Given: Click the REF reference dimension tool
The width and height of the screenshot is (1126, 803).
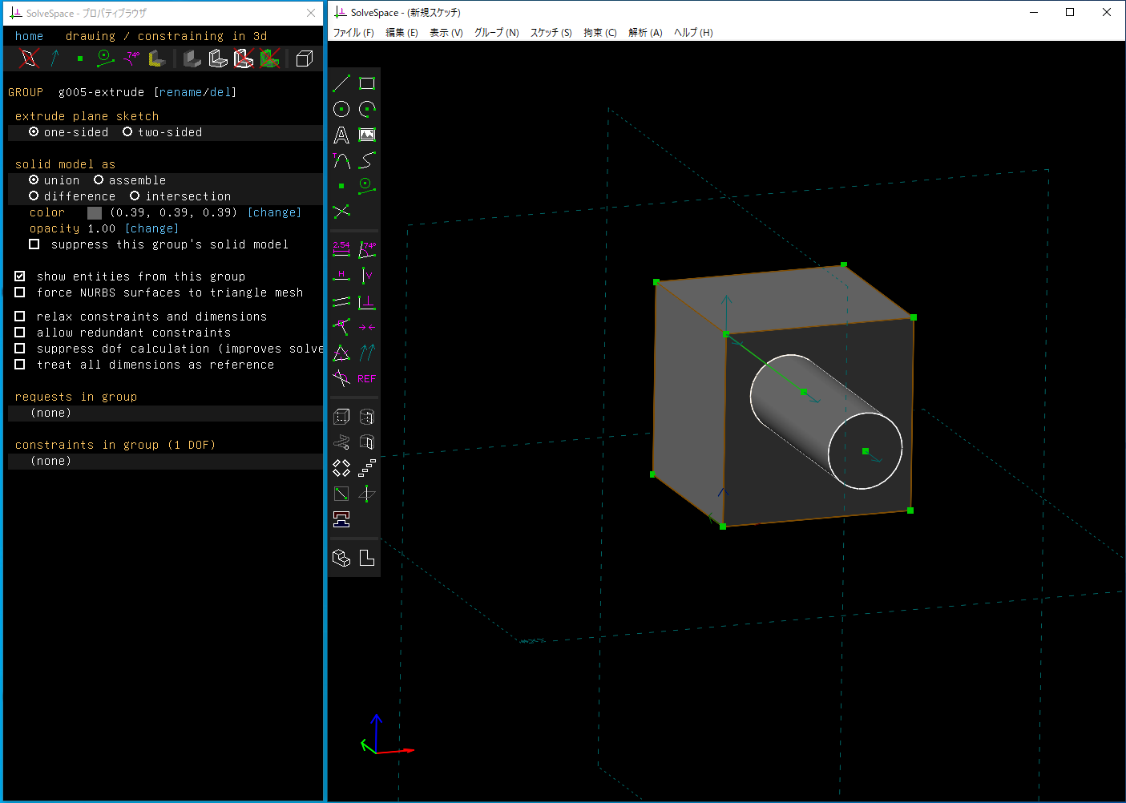Looking at the screenshot, I should click(367, 378).
